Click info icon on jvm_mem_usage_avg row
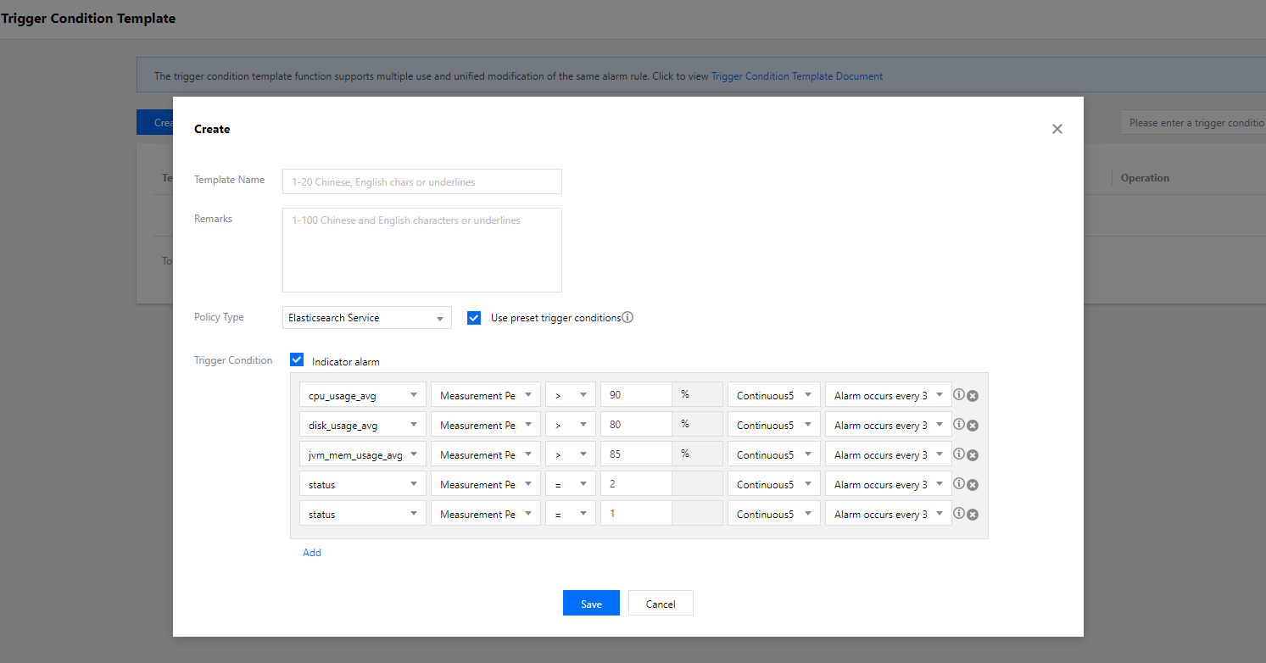 pos(959,454)
